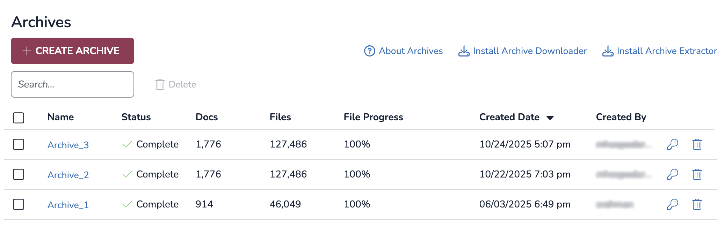Image resolution: width=724 pixels, height=242 pixels.
Task: Check the Archive_3 row checkbox
Action: (19, 144)
